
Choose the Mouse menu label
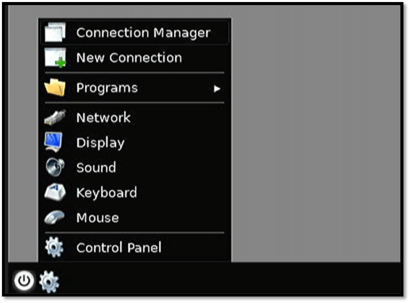pyautogui.click(x=98, y=218)
